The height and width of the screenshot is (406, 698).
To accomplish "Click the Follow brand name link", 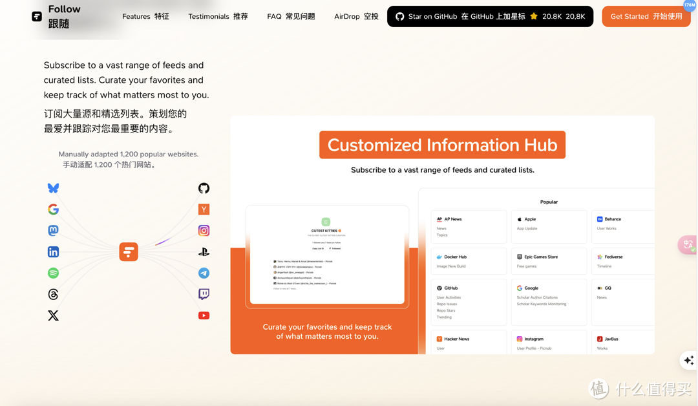I will pos(65,16).
